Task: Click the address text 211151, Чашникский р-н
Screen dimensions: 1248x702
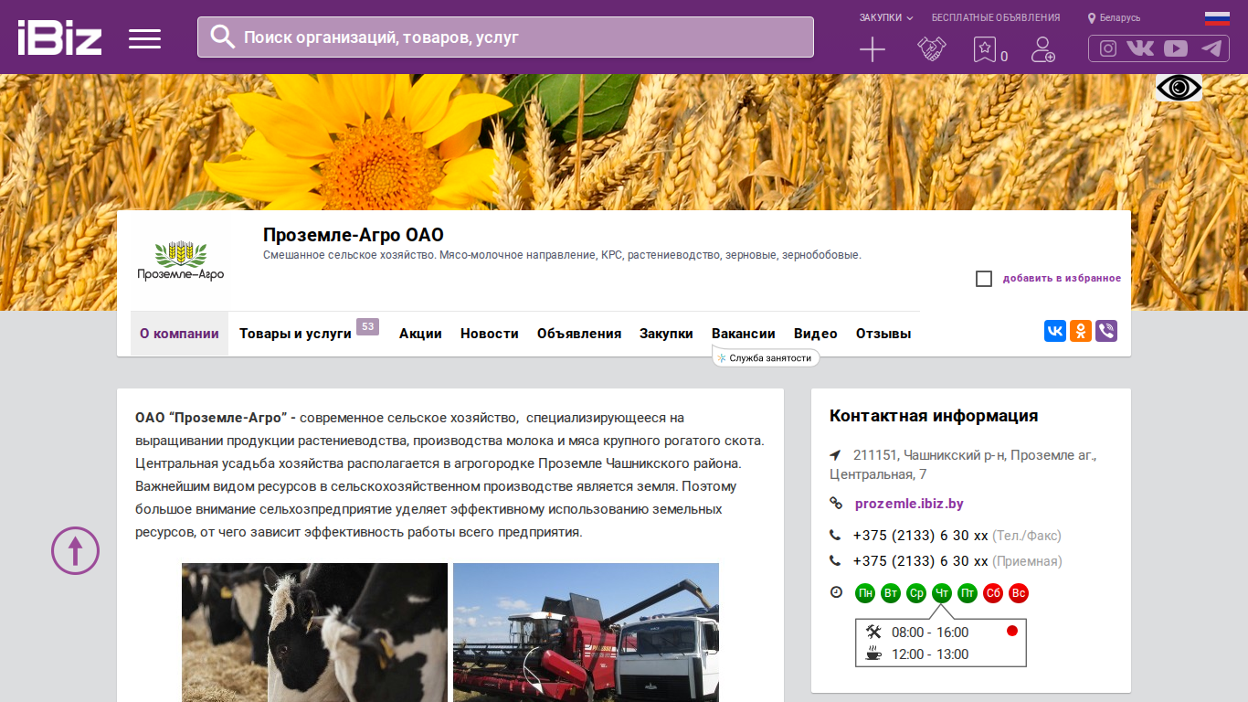Action: pyautogui.click(x=963, y=464)
